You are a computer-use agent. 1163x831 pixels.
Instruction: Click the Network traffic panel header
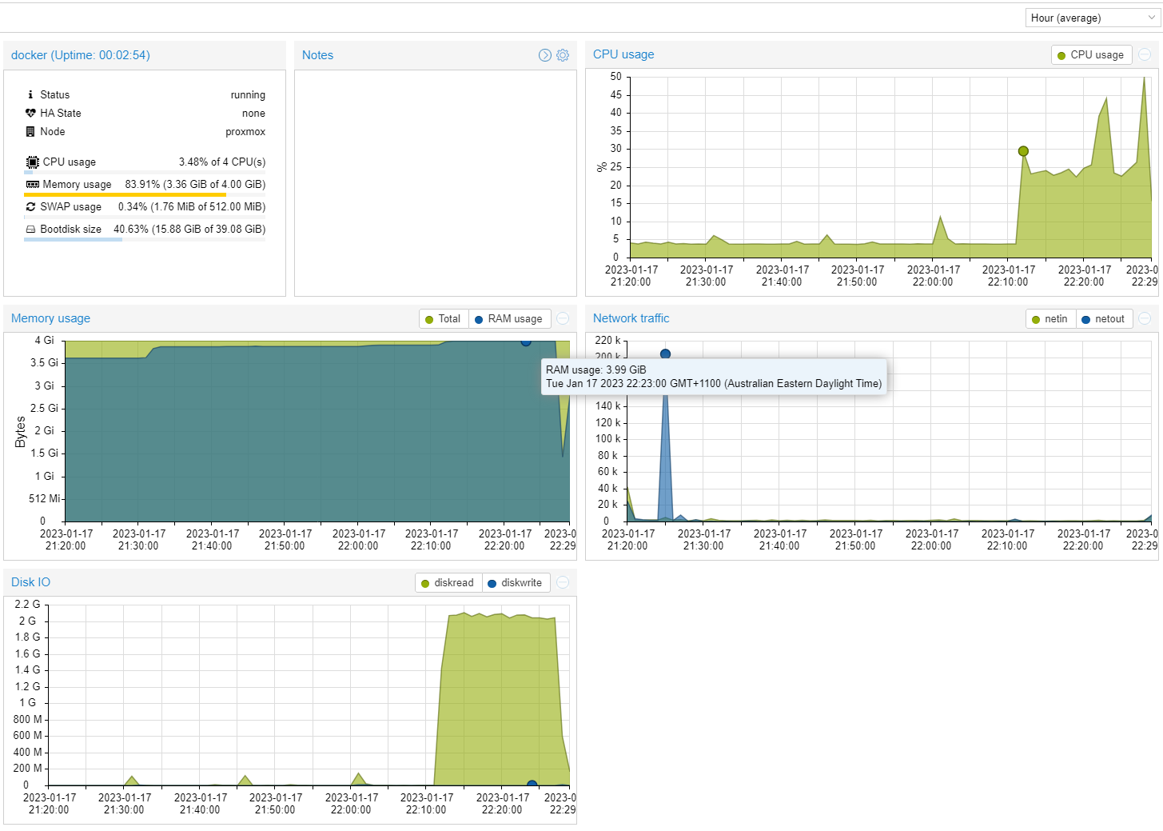click(631, 318)
